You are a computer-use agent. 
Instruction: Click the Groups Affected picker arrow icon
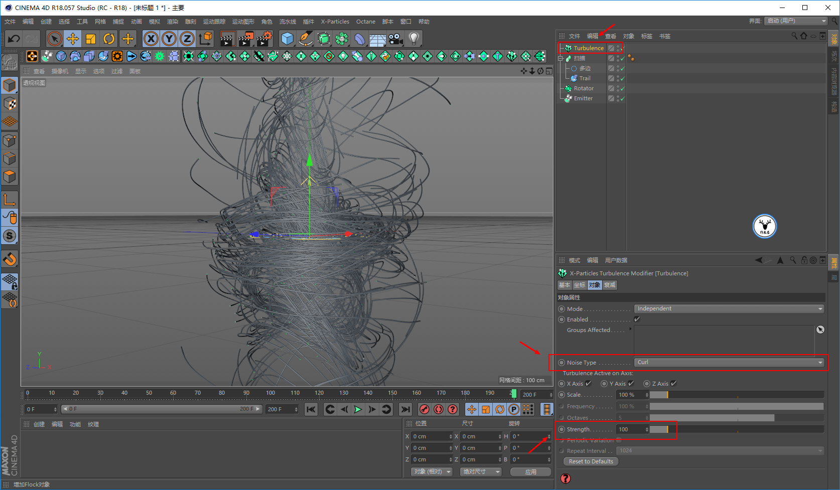click(820, 330)
